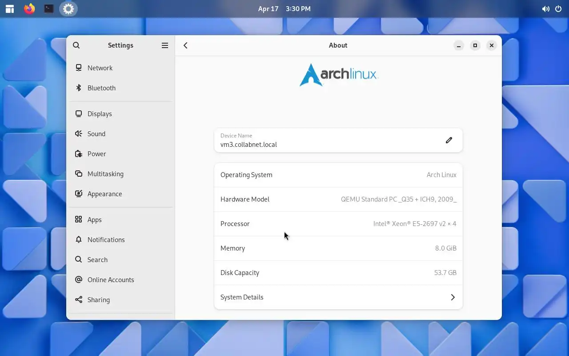Go back using the header arrow
569x356 pixels.
[x=186, y=45]
